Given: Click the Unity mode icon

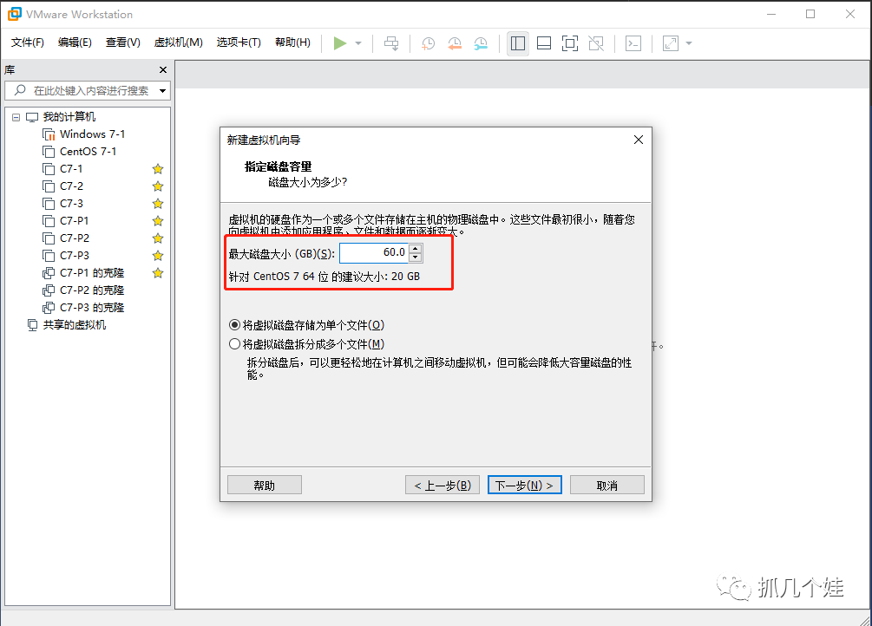Looking at the screenshot, I should pos(596,43).
